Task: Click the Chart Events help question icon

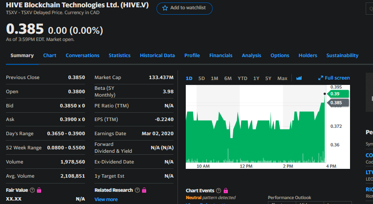Action: [219, 190]
